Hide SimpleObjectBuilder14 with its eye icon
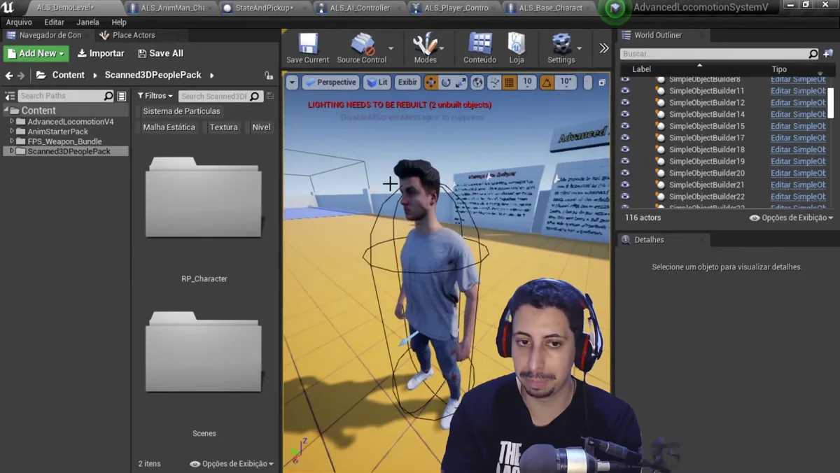Screen dimensions: 840x473 click(x=625, y=114)
